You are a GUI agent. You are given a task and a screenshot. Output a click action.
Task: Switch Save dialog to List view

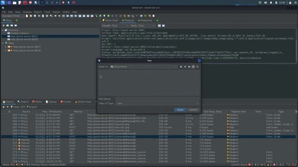(x=193, y=67)
